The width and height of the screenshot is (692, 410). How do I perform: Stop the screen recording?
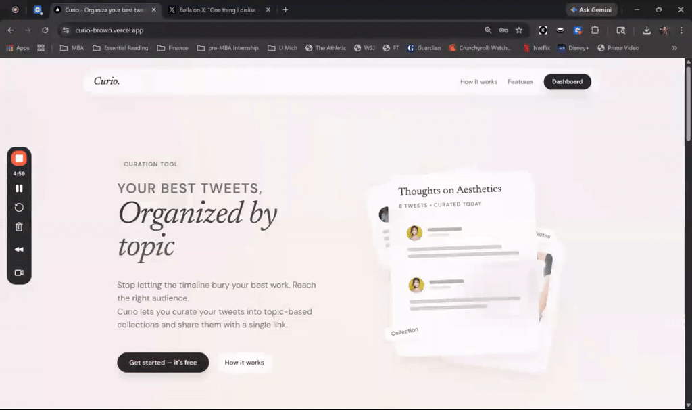point(19,158)
